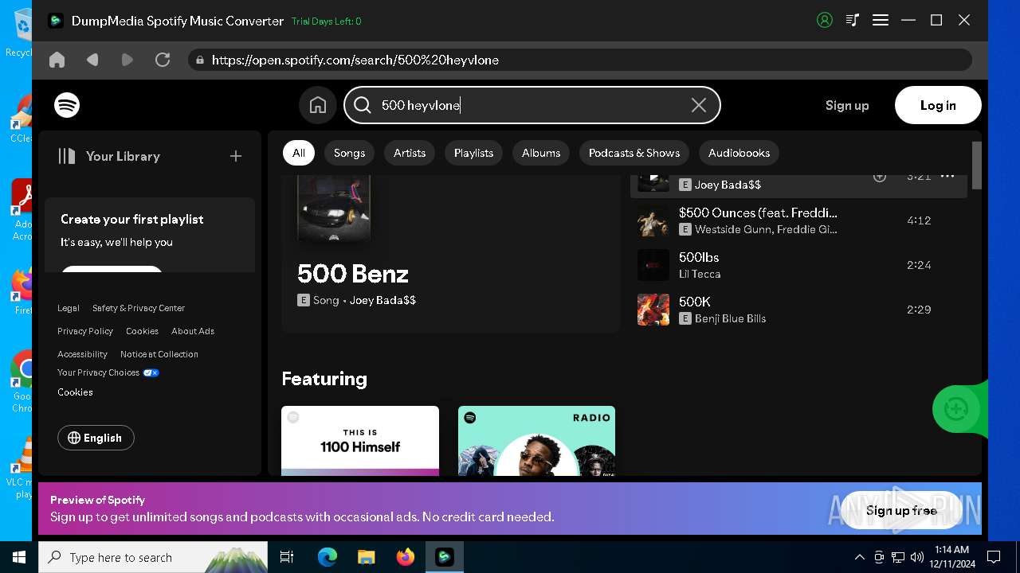Open Joey Bada$$ artist under top result
This screenshot has height=573, width=1020.
click(x=382, y=300)
